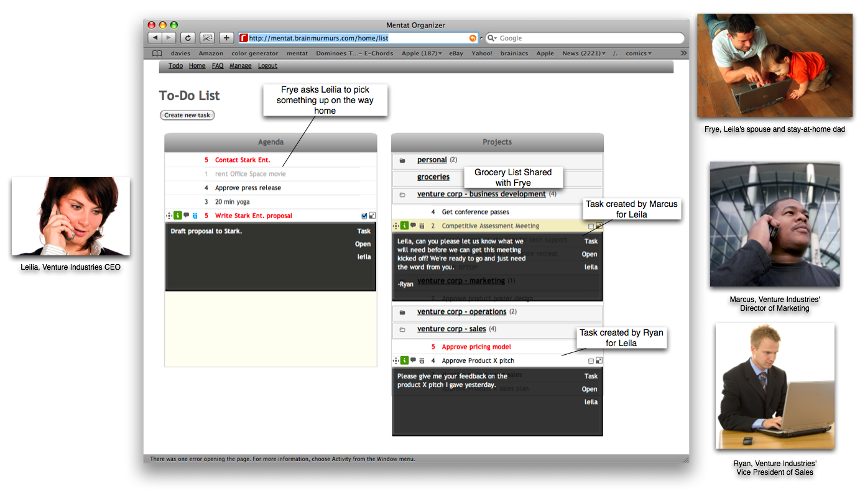865x499 pixels.
Task: Collapse the business development folder icon
Action: click(x=402, y=195)
